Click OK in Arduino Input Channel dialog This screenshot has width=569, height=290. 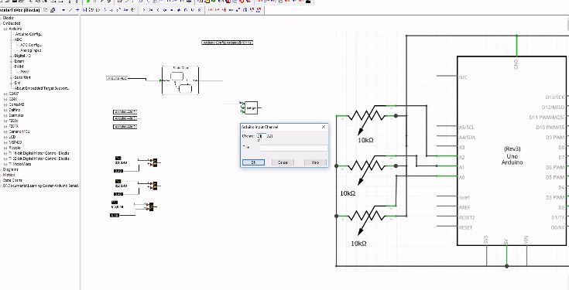[x=253, y=162]
